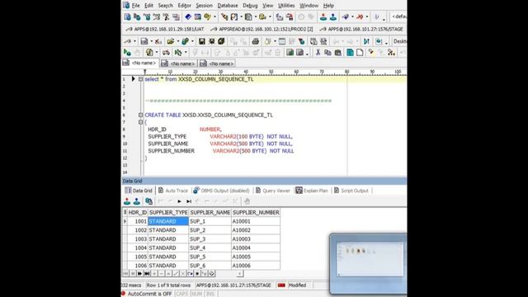The width and height of the screenshot is (528, 297).
Task: Click the Paste icon in editor toolbar
Action: click(x=337, y=52)
